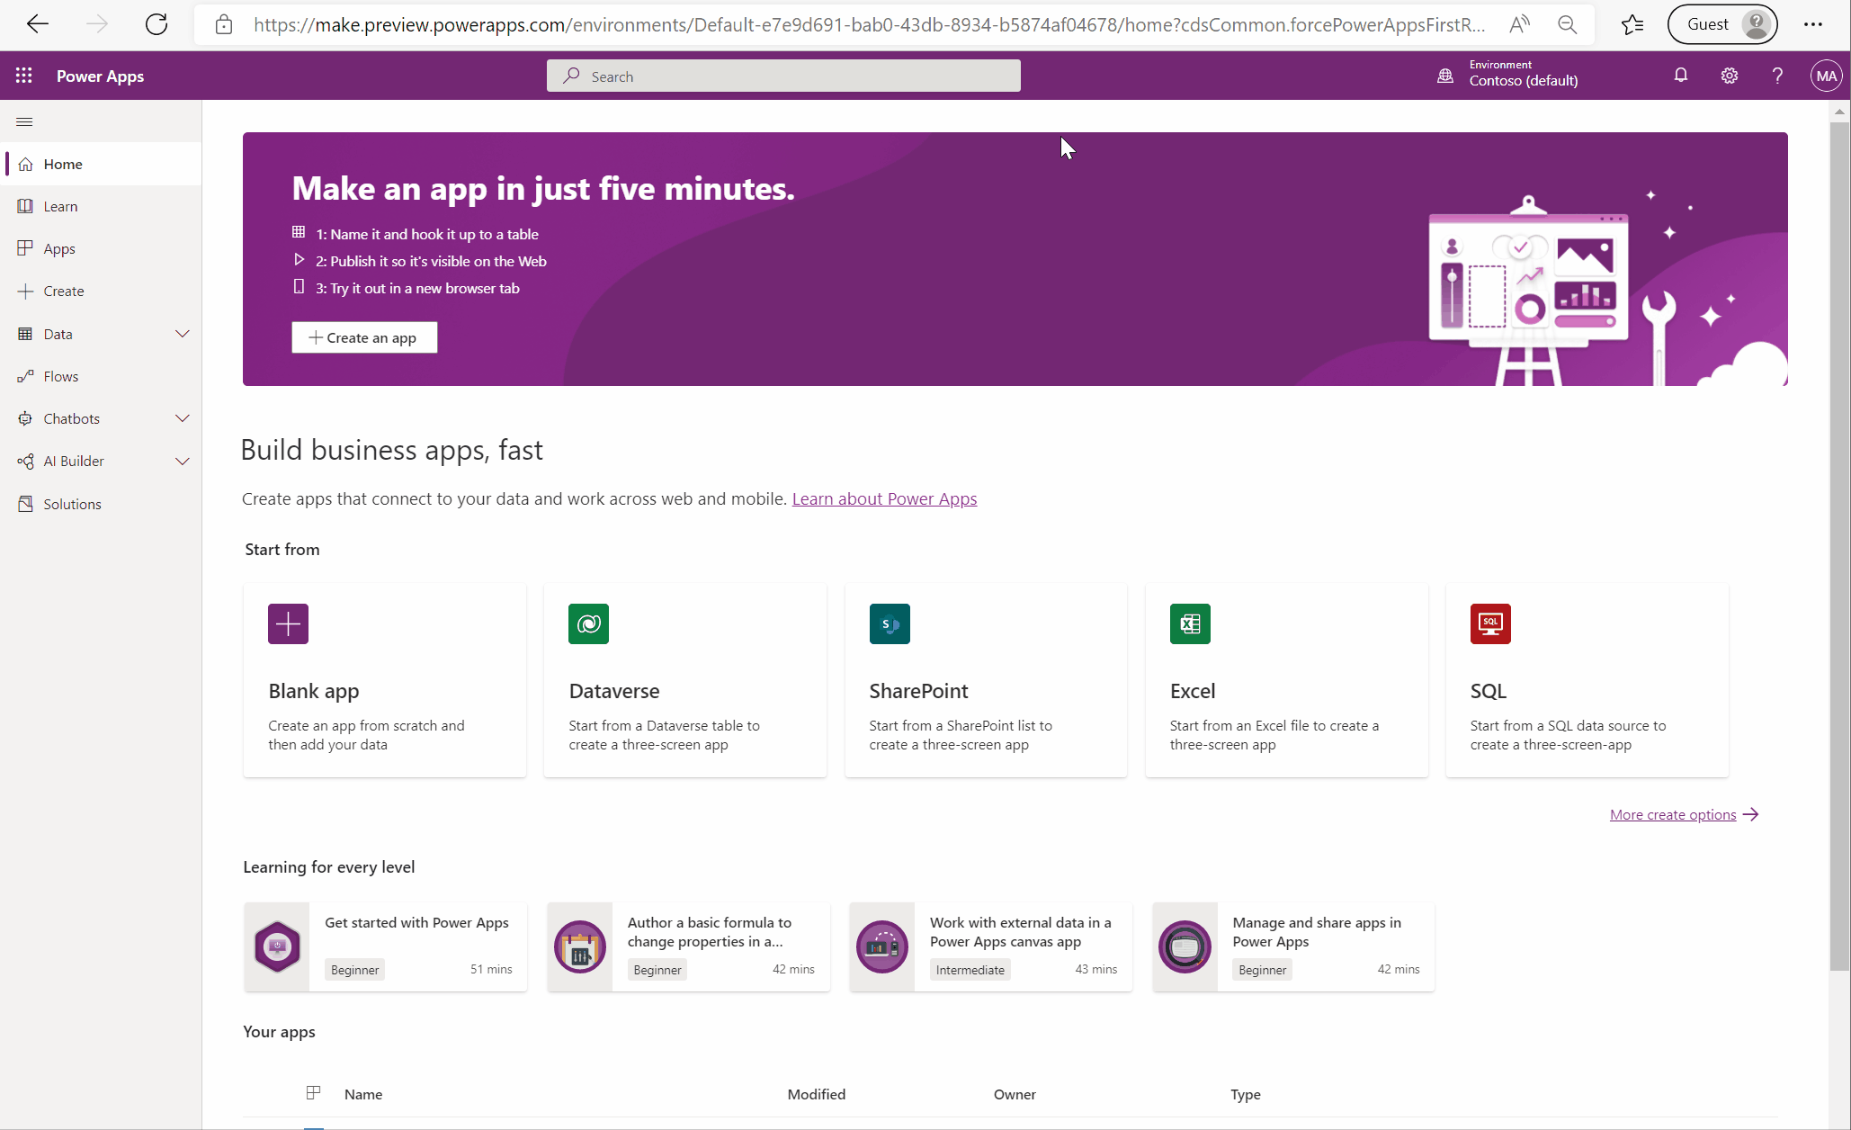Expand the Chatbots menu chevron
This screenshot has height=1130, width=1851.
[182, 418]
